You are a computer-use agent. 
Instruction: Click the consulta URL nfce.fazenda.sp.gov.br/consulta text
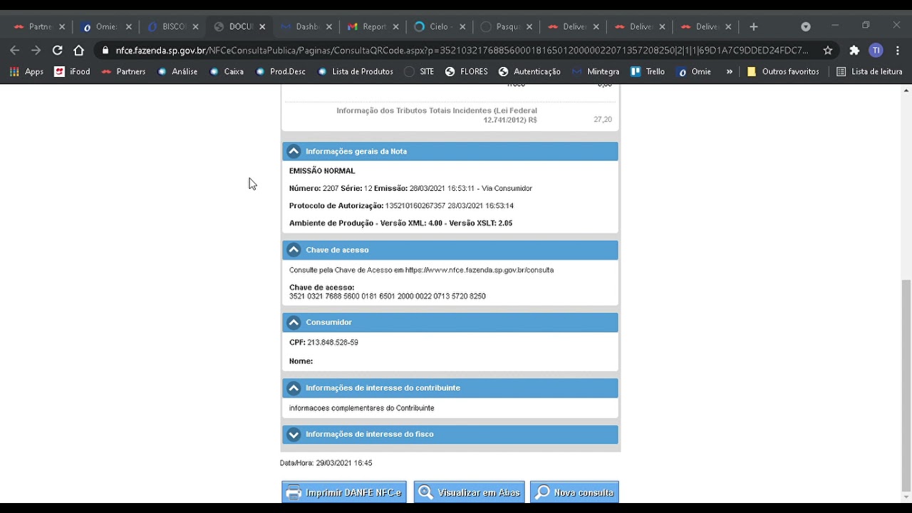(480, 270)
